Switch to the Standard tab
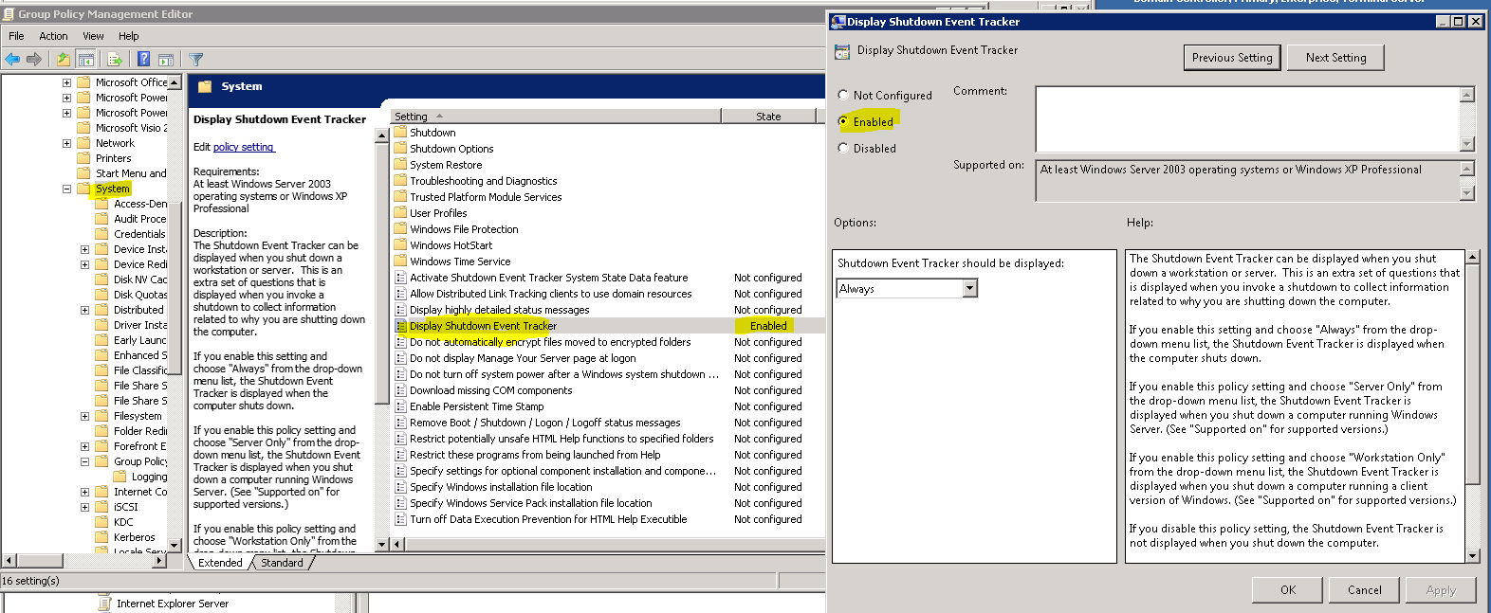This screenshot has height=613, width=1491. pos(282,562)
